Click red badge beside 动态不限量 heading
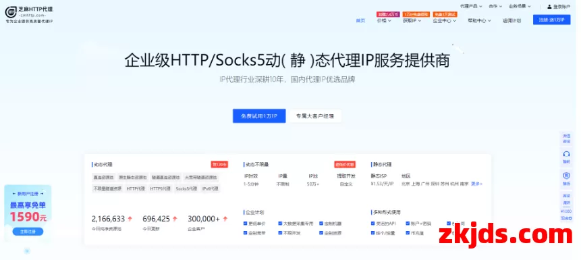The width and height of the screenshot is (581, 260). tap(345, 164)
